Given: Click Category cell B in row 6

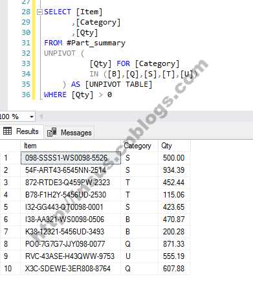Looking at the screenshot, I should [139, 219].
